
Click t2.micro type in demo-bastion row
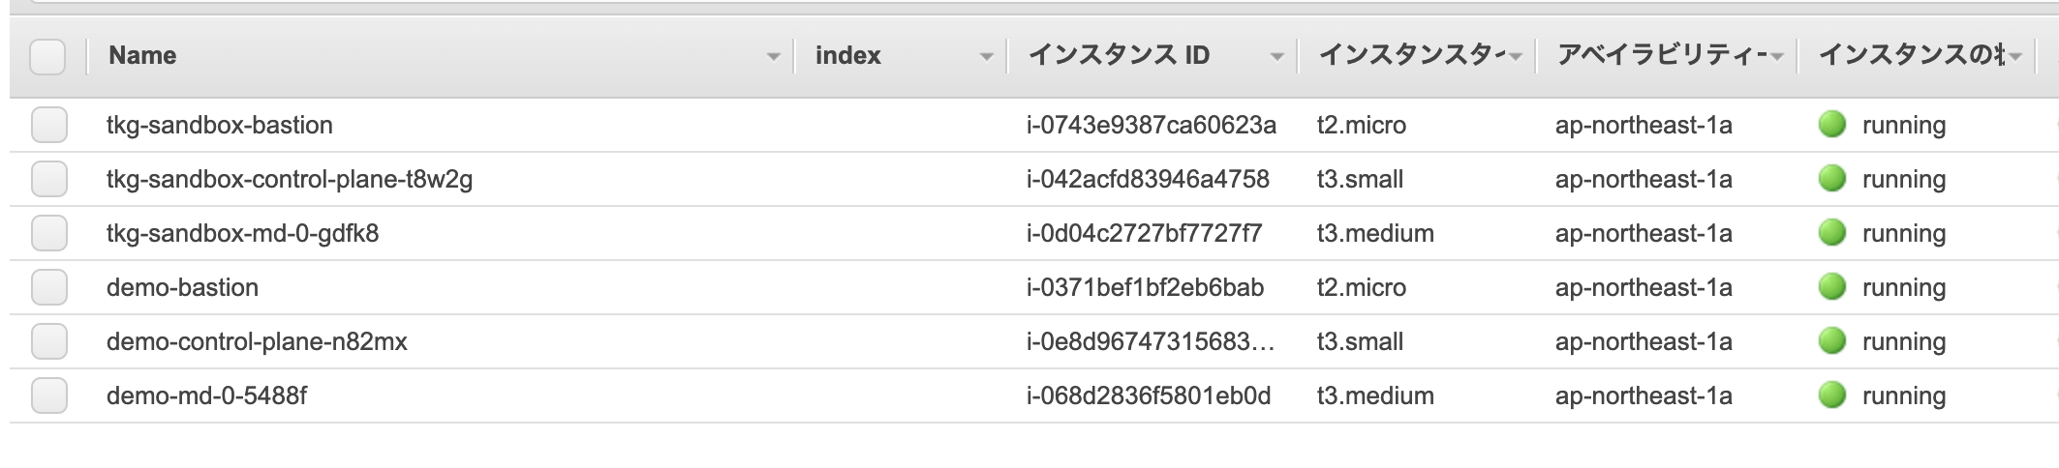tap(1362, 287)
